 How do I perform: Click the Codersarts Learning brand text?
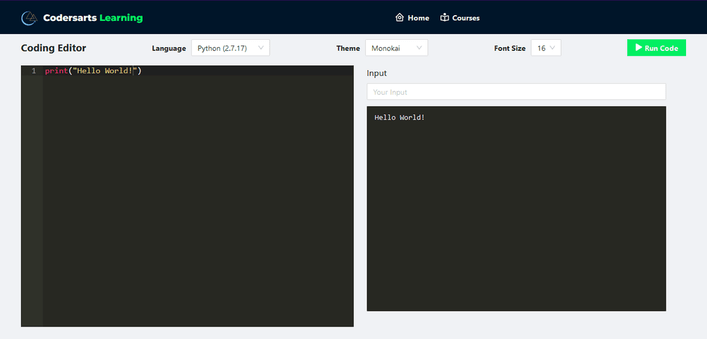point(93,18)
